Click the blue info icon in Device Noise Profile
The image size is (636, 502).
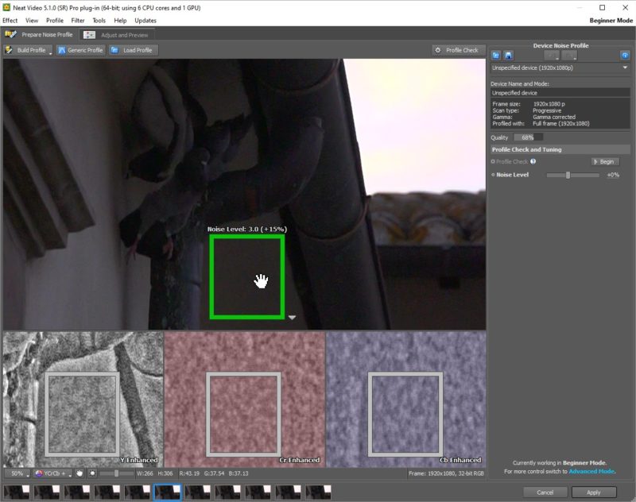click(625, 55)
